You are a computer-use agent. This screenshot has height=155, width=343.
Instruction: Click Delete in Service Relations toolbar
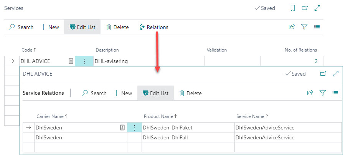pyautogui.click(x=191, y=93)
